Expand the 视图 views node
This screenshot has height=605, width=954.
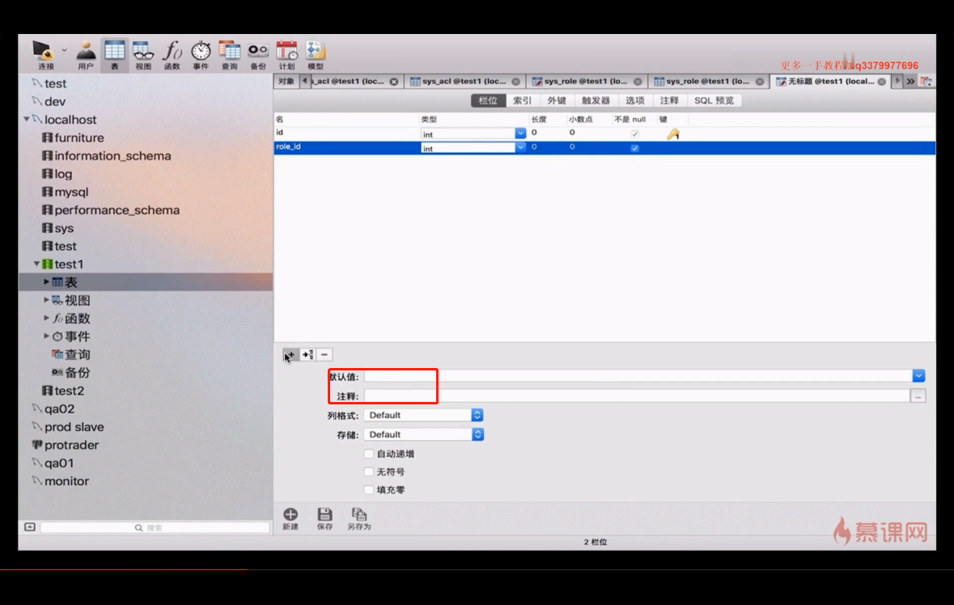pyautogui.click(x=46, y=300)
